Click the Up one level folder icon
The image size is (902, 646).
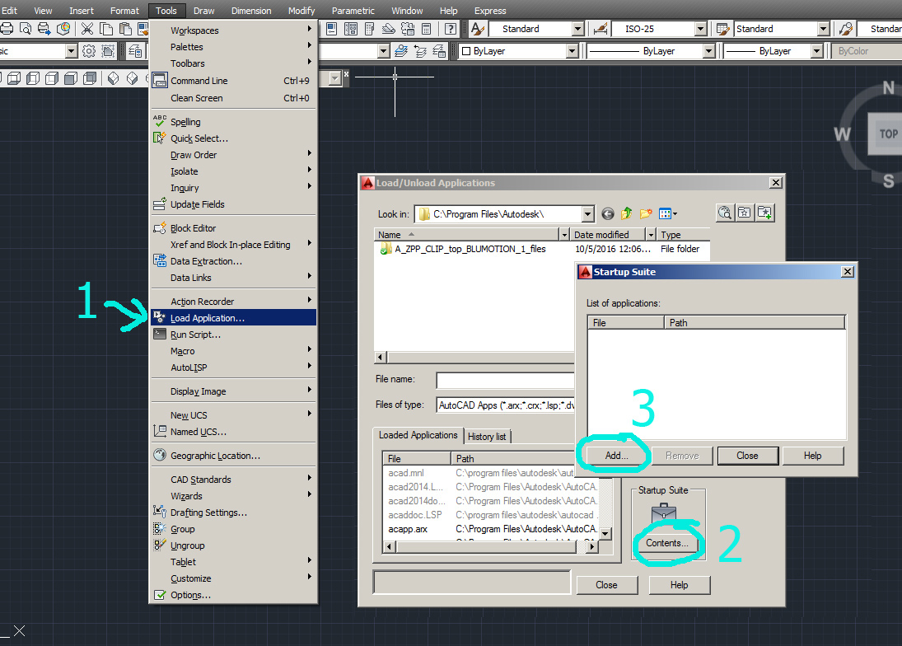(x=626, y=214)
